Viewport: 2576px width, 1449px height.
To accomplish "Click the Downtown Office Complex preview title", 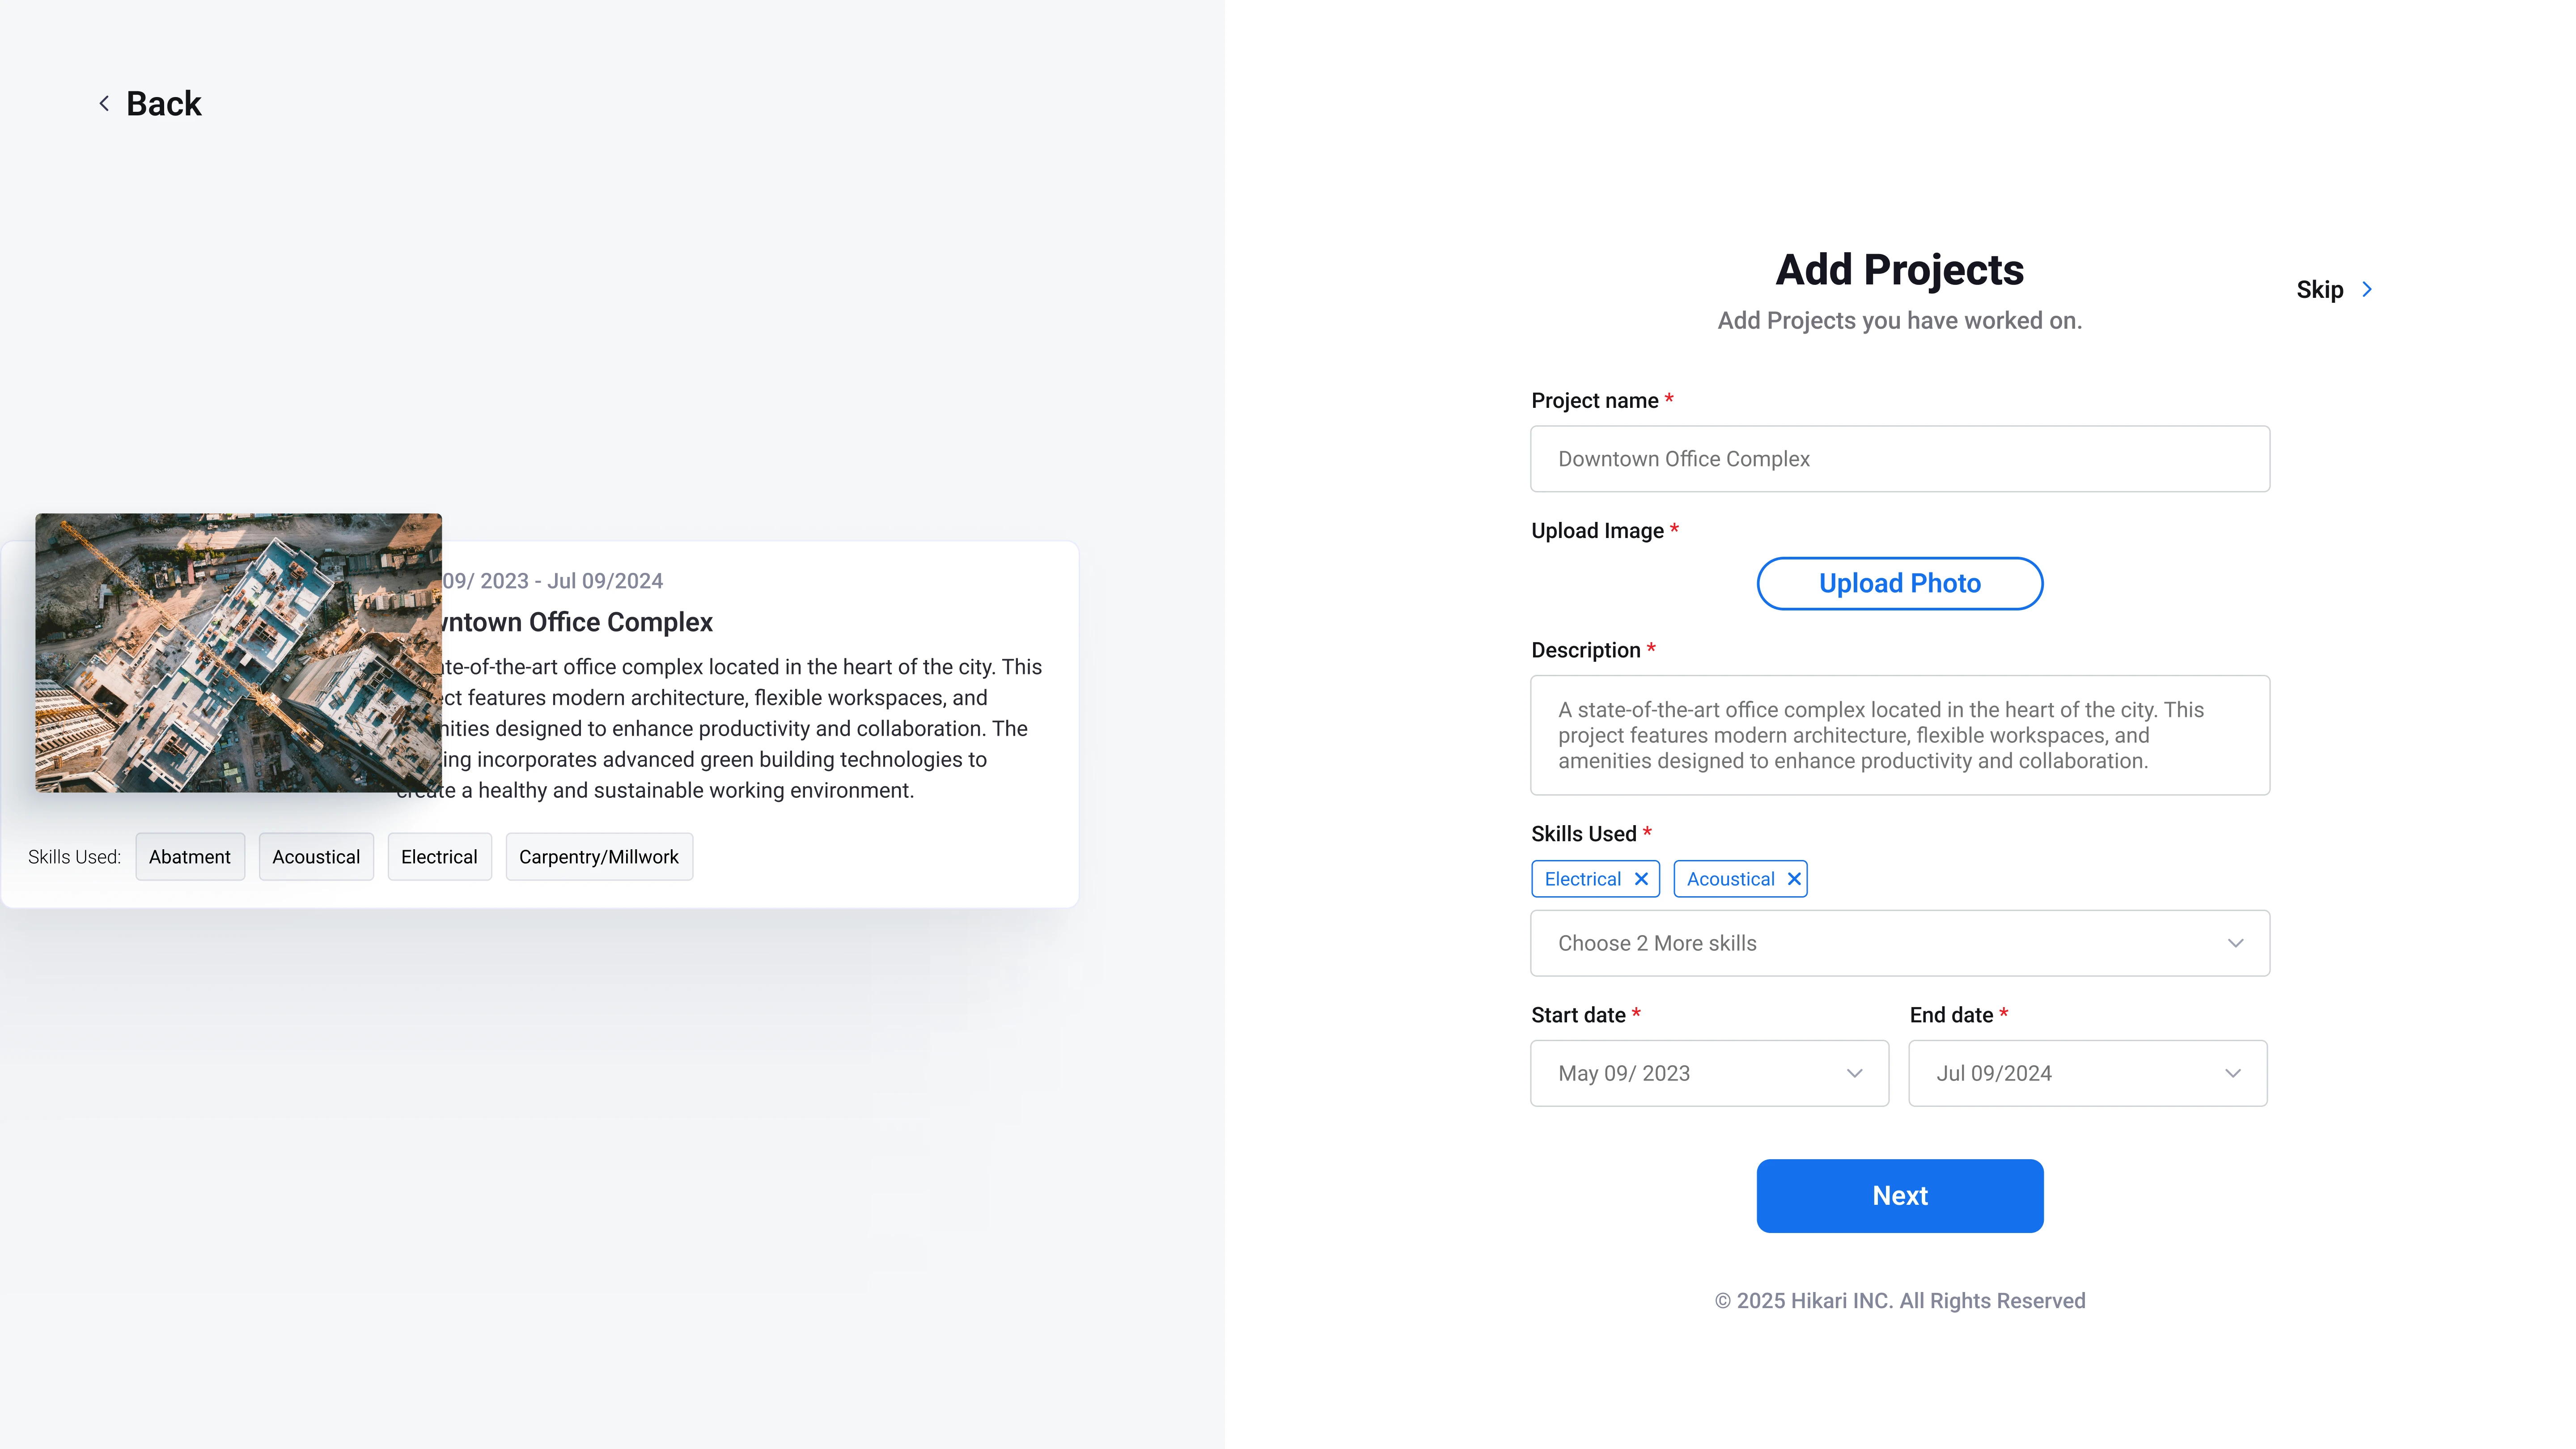I will pyautogui.click(x=577, y=622).
